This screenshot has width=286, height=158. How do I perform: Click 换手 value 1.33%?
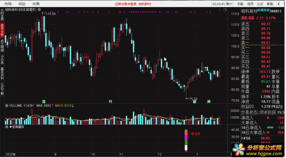265,97
